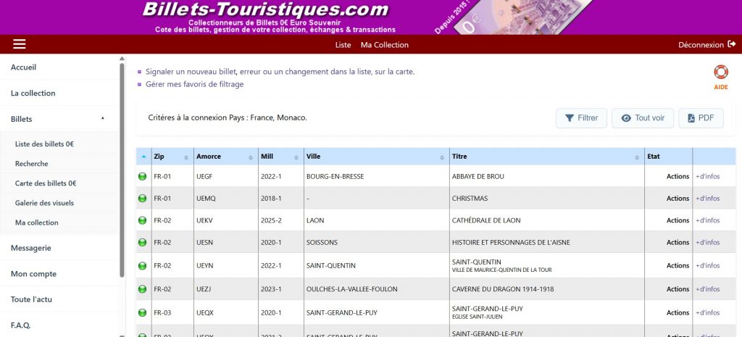Open Carte des billets 0€ sidebar item
Image resolution: width=742 pixels, height=337 pixels.
[x=46, y=183]
